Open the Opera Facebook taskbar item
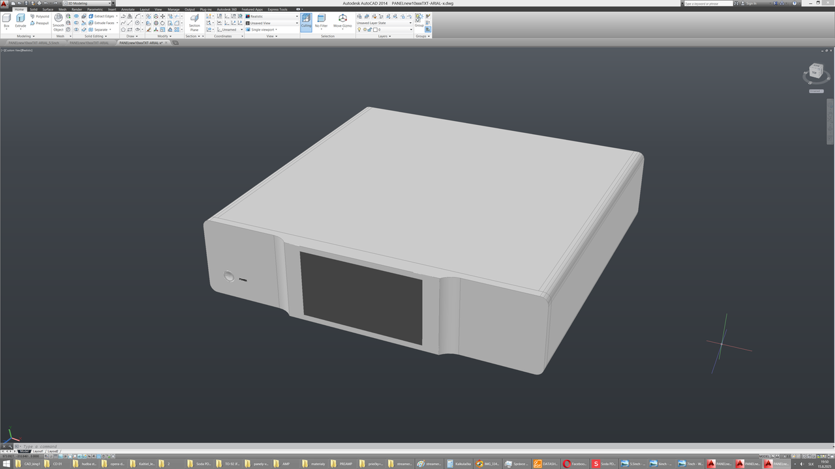The width and height of the screenshot is (835, 469). coord(574,464)
